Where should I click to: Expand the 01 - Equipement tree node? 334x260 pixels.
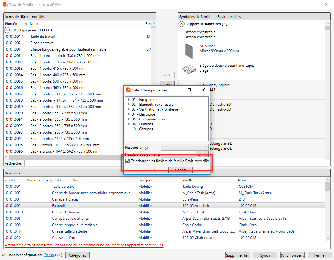(129, 100)
